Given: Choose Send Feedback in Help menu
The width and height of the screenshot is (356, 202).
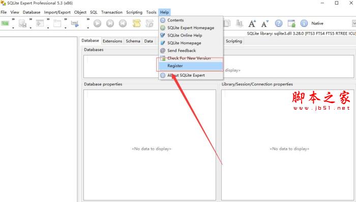Looking at the screenshot, I should [x=191, y=51].
